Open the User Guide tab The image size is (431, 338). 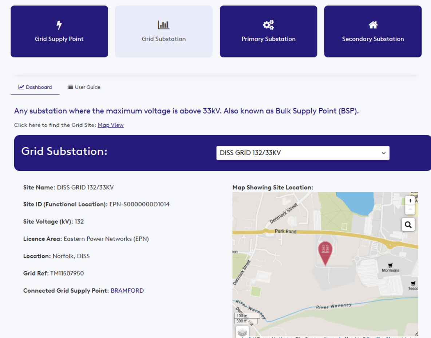coord(84,87)
